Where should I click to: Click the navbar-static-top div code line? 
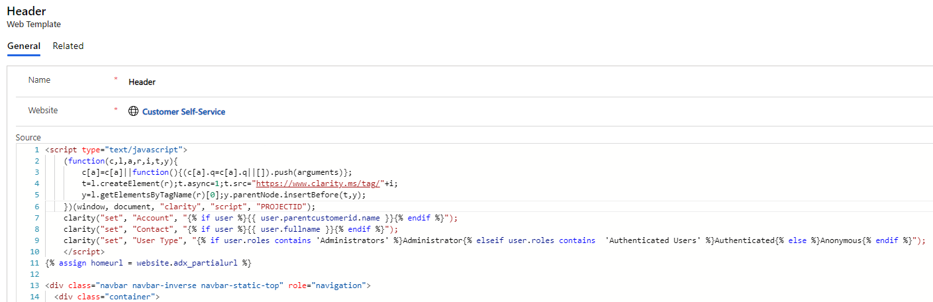(x=207, y=285)
